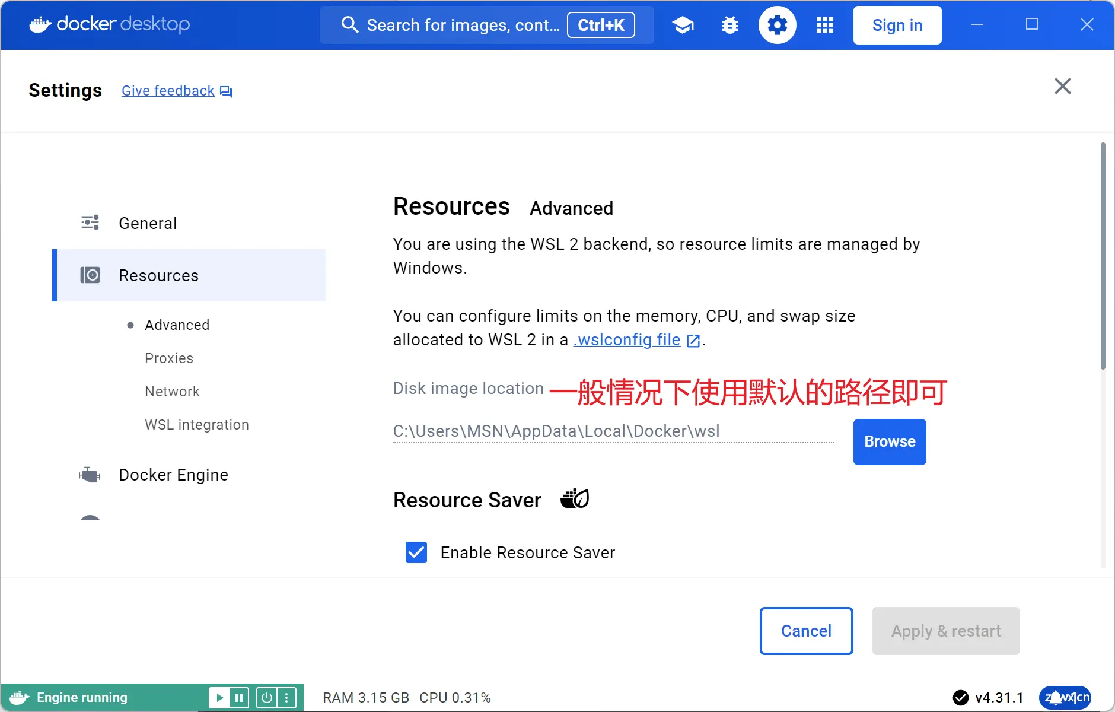The height and width of the screenshot is (712, 1115).
Task: Click the Settings gear icon in header
Action: 778,25
